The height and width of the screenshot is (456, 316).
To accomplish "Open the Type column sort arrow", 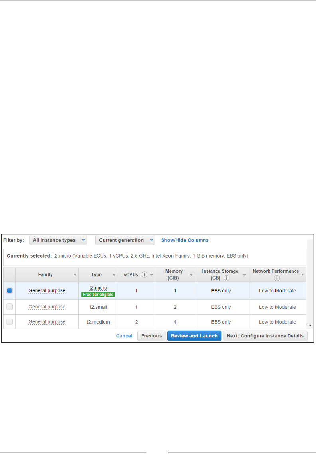I will [x=114, y=275].
